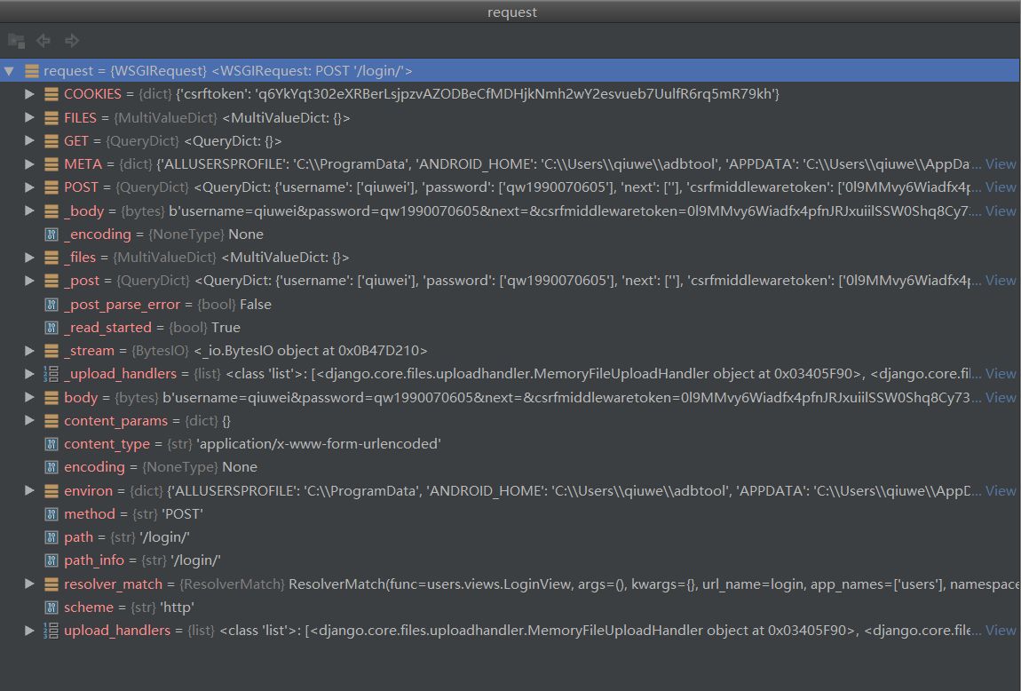The height and width of the screenshot is (691, 1021).
Task: Click the FILES object icon
Action: (51, 118)
